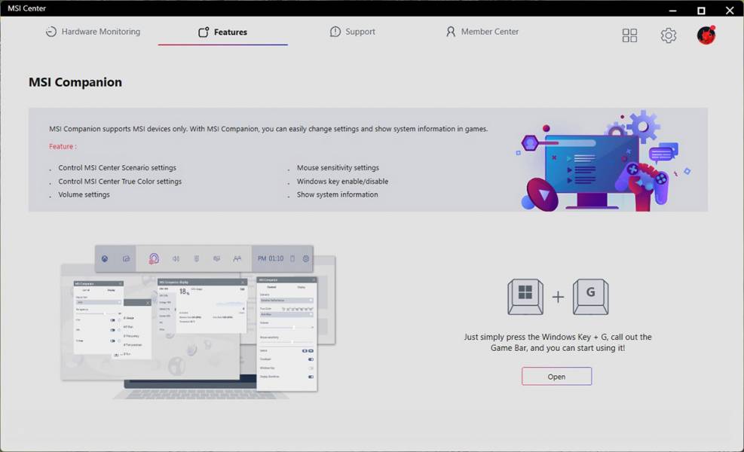This screenshot has width=744, height=452.
Task: Expand the True Color dropdown in the preview panel
Action: (286, 314)
